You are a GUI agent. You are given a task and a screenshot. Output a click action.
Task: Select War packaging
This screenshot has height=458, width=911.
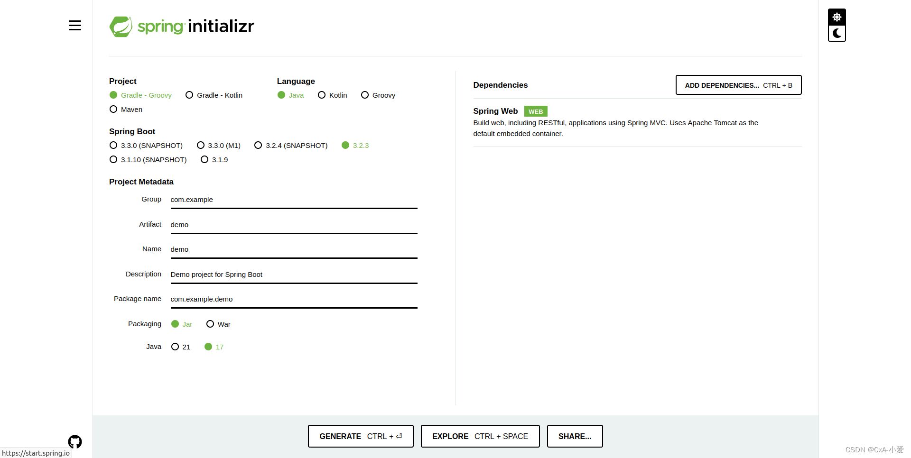[218, 324]
